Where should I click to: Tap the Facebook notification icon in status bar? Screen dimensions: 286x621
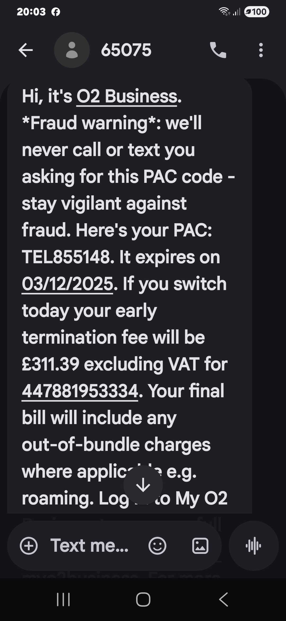[x=56, y=12]
